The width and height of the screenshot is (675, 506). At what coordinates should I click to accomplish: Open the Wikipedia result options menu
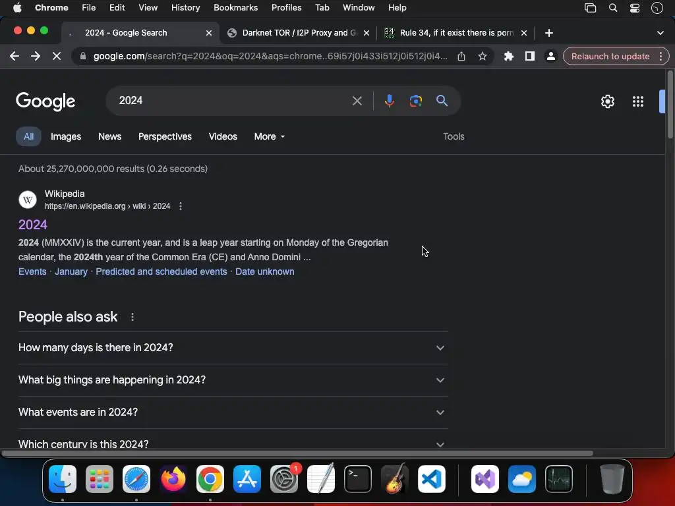click(181, 206)
